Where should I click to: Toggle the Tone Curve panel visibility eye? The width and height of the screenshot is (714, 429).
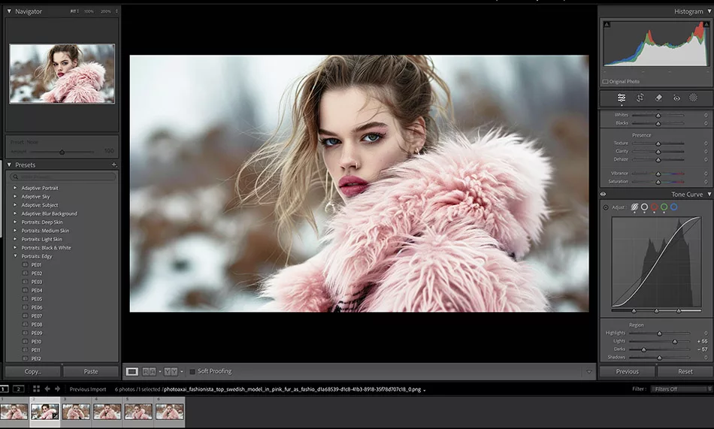[603, 194]
